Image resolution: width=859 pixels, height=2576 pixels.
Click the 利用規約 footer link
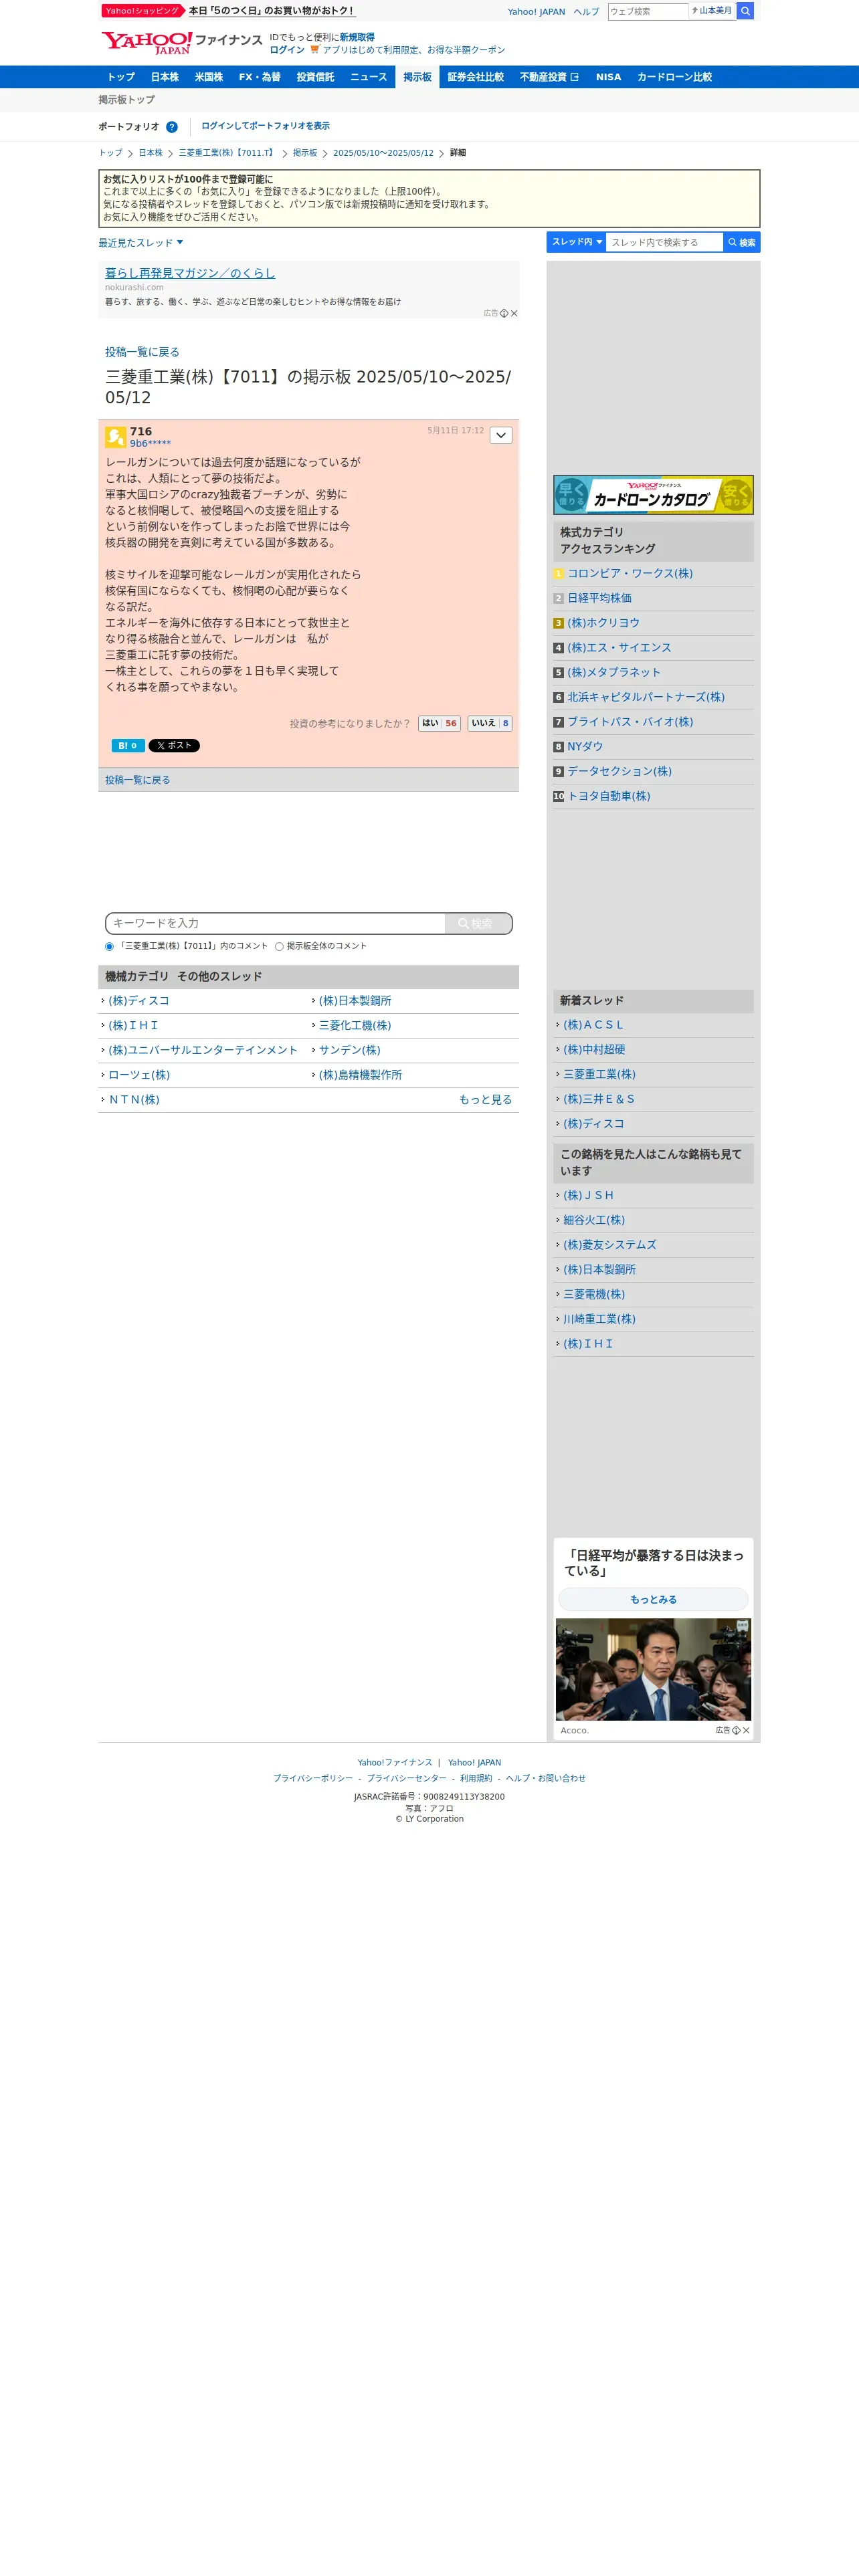coord(476,1778)
